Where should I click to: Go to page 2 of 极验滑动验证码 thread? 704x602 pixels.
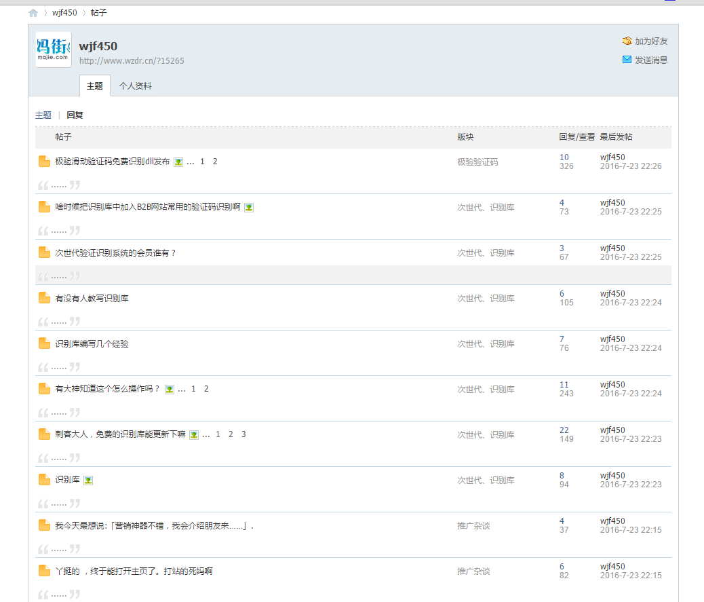tap(215, 162)
